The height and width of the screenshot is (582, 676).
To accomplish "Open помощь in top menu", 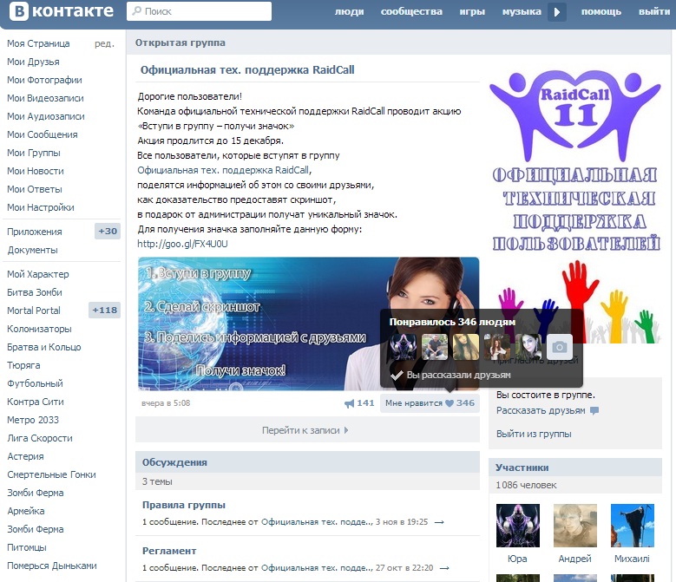I will [x=601, y=11].
